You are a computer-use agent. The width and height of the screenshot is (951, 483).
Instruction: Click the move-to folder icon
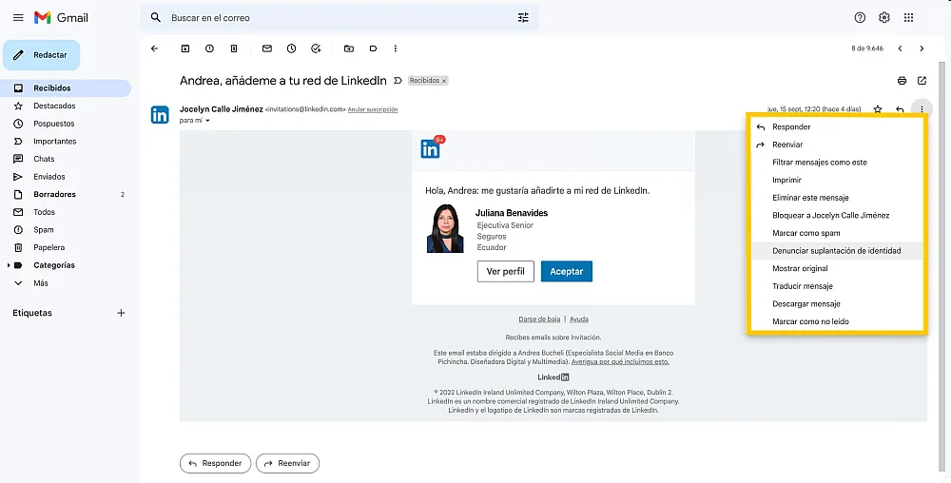click(349, 48)
